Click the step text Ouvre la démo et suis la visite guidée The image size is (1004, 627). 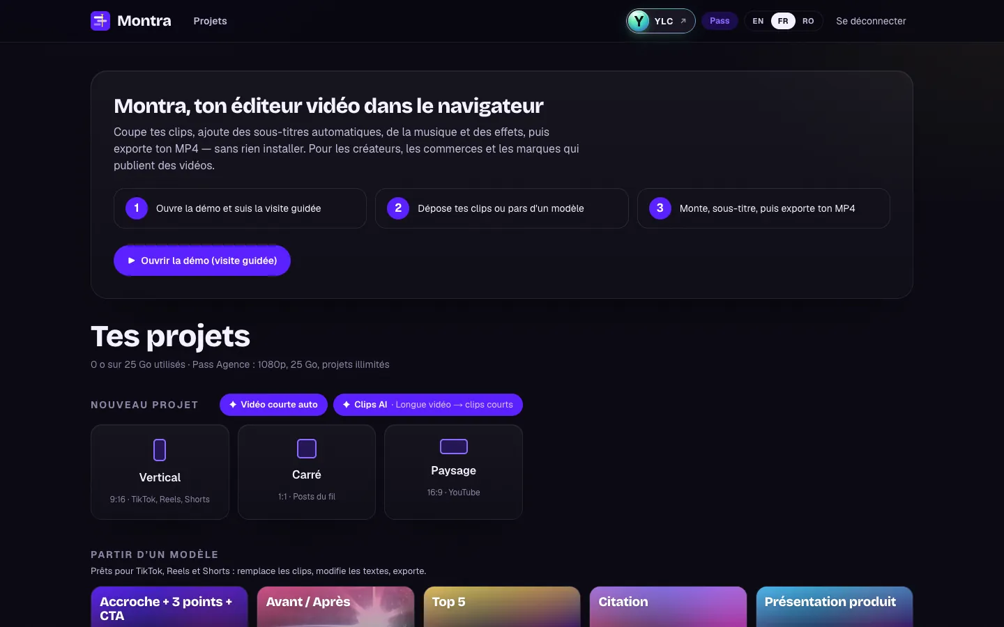[238, 208]
